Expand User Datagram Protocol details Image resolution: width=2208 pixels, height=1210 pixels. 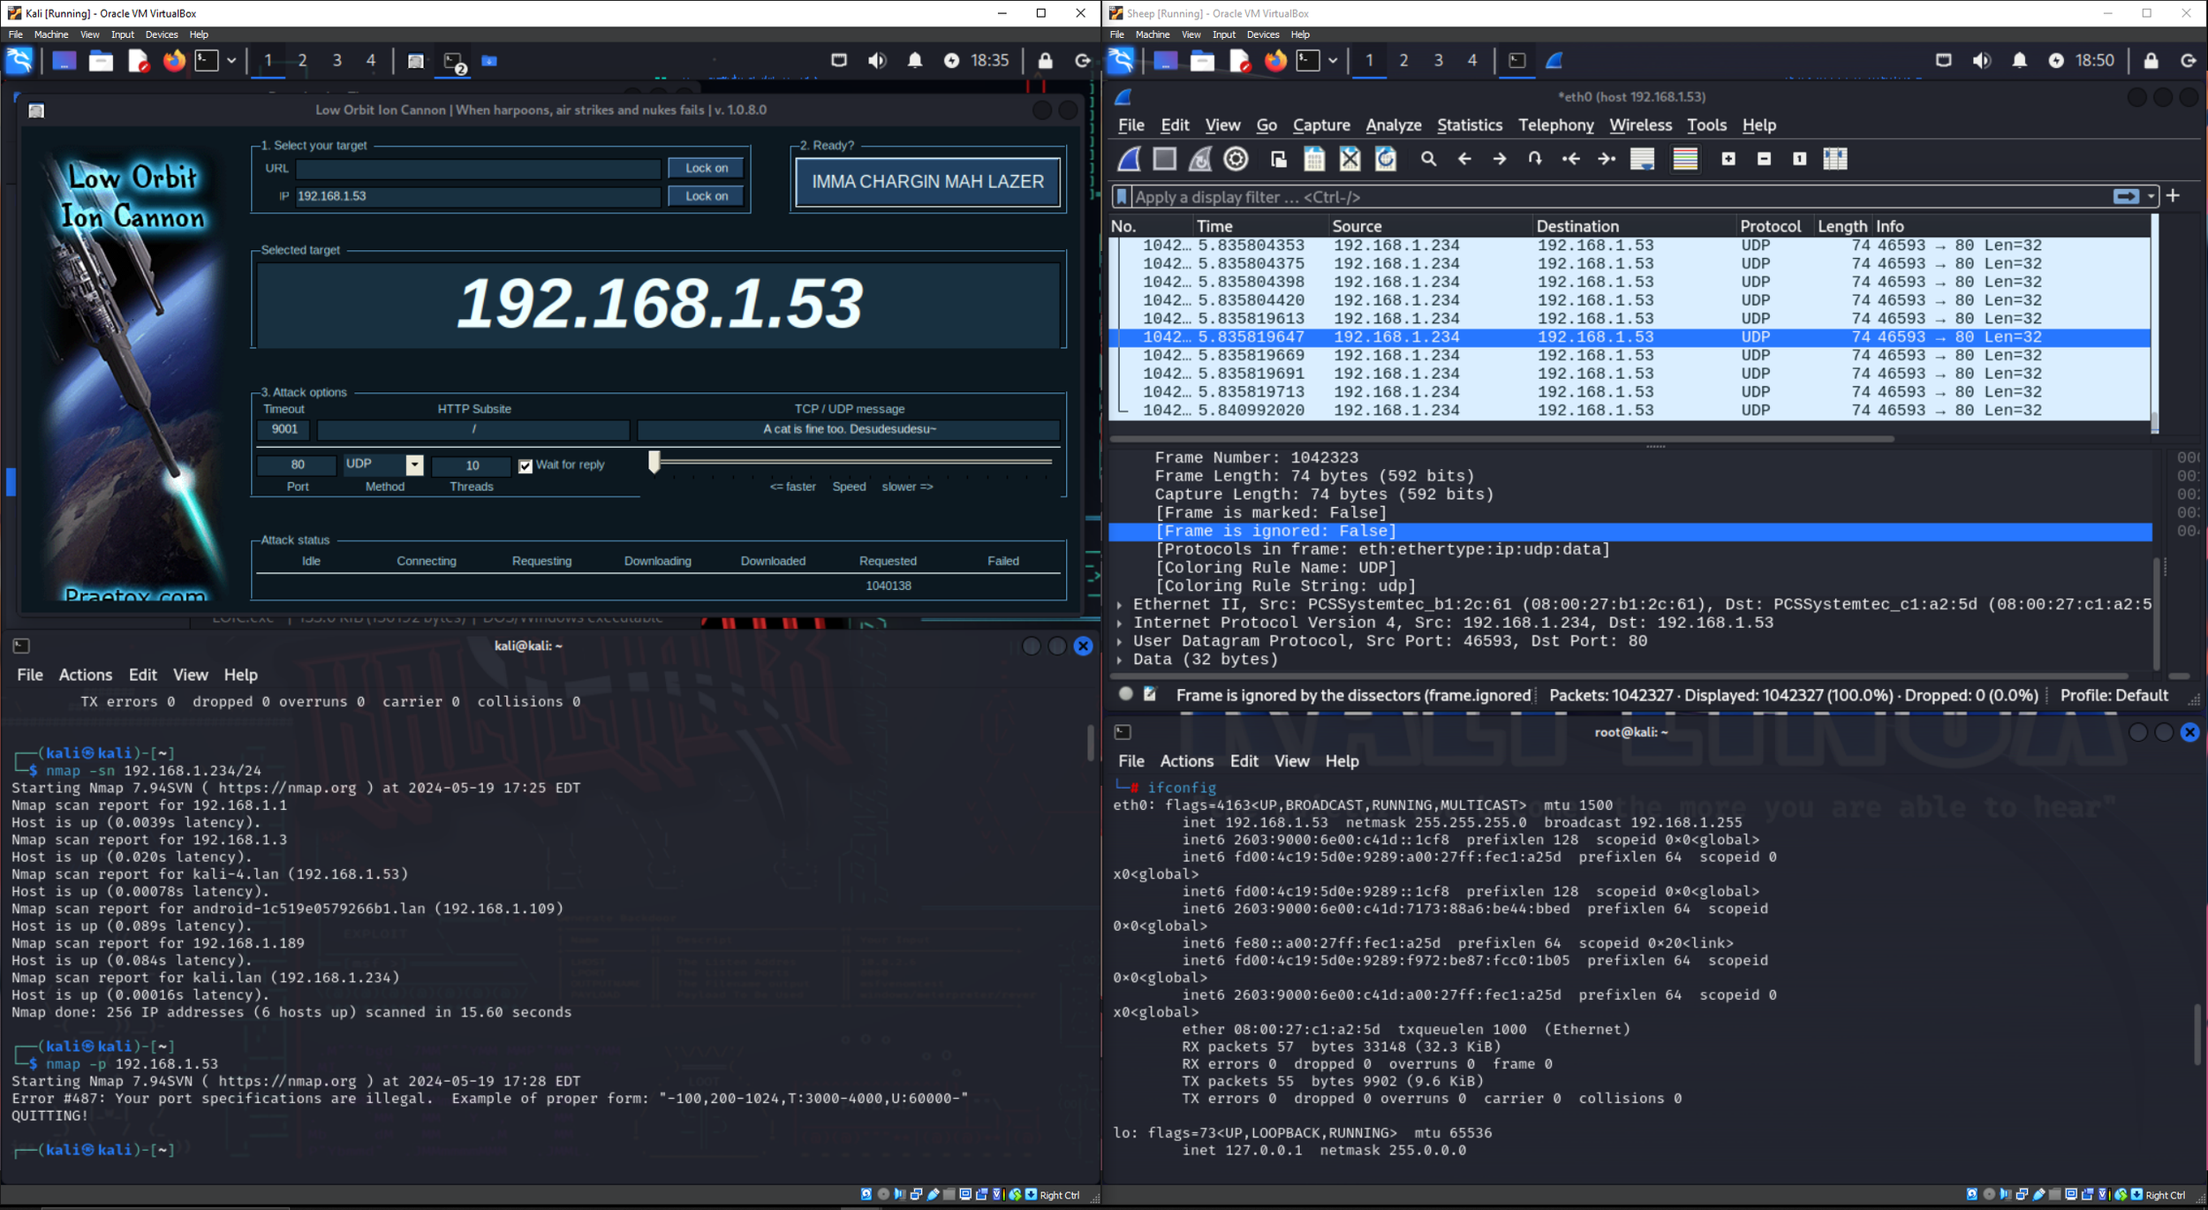[1120, 641]
